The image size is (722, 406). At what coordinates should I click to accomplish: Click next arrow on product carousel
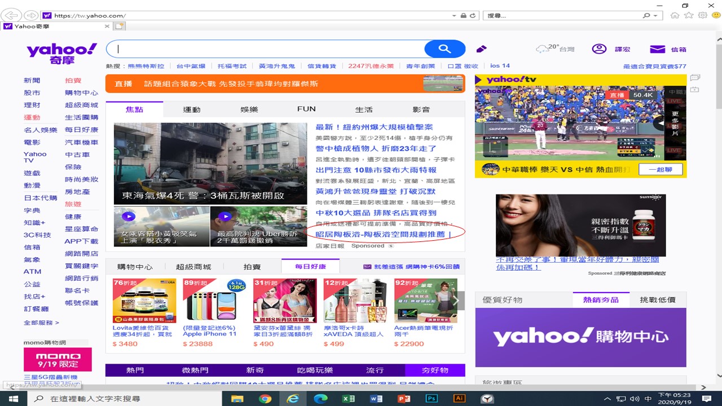(x=459, y=301)
